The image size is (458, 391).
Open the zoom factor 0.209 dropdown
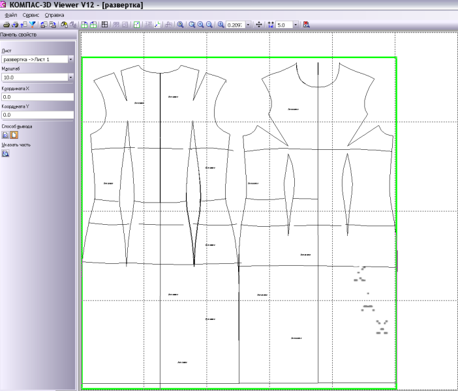pos(248,24)
